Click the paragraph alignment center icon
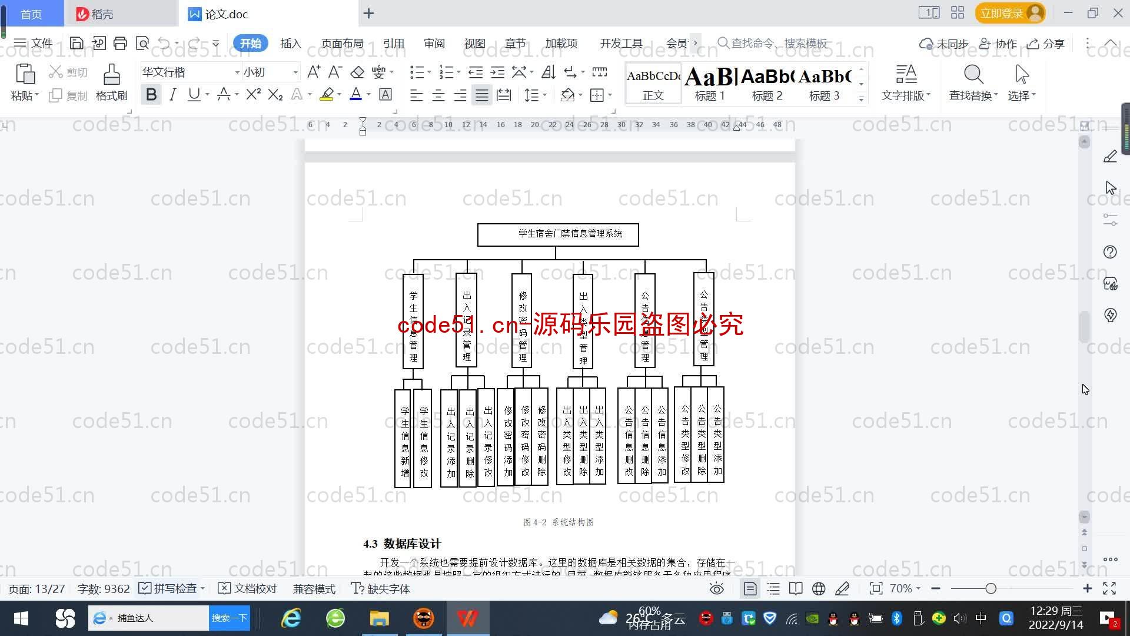Viewport: 1130px width, 636px height. (438, 95)
